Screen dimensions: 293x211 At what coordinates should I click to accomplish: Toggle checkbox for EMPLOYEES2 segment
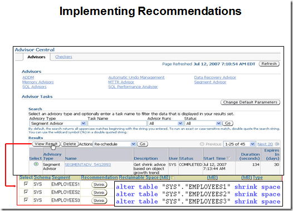tap(26, 192)
